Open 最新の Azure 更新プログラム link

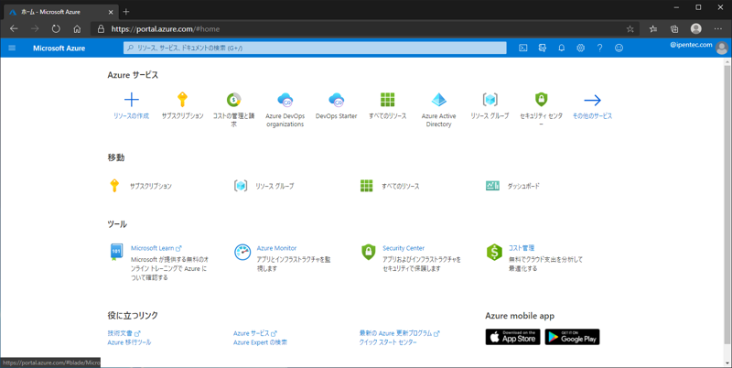click(400, 333)
